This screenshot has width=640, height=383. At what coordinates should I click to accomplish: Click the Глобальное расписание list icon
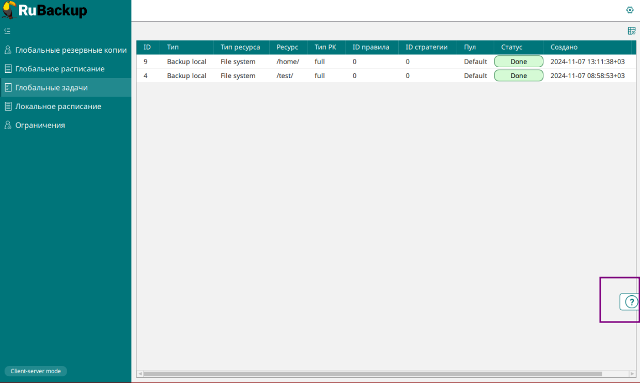(8, 69)
